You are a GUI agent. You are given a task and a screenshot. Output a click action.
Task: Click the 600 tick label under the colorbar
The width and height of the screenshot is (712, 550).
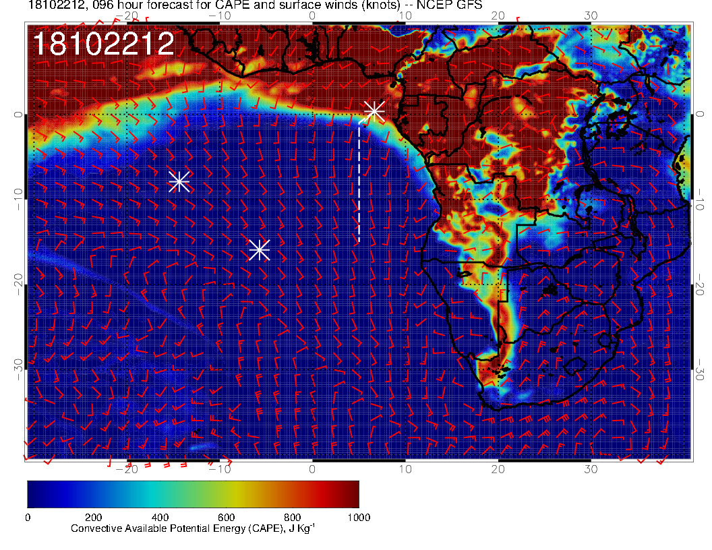tap(226, 517)
